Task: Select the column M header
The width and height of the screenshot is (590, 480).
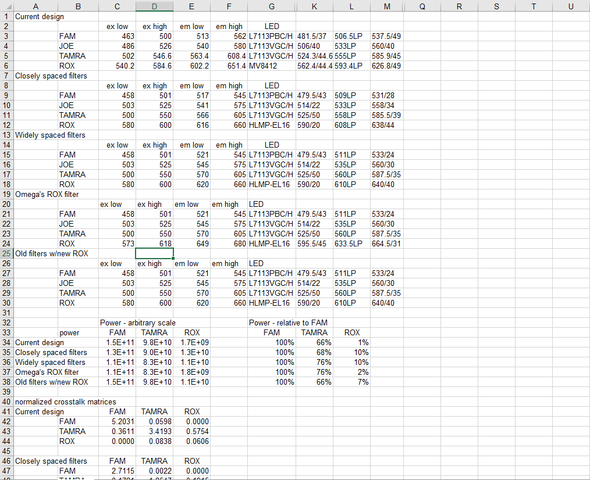Action: 388,6
